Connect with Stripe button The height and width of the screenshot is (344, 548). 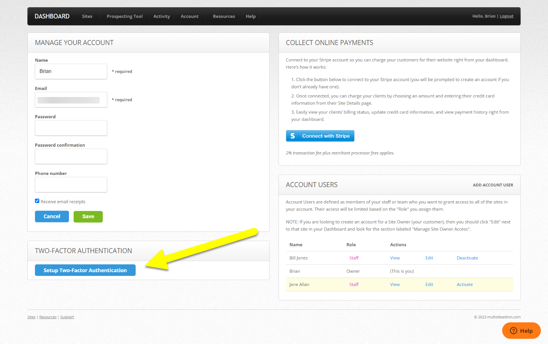coord(320,136)
